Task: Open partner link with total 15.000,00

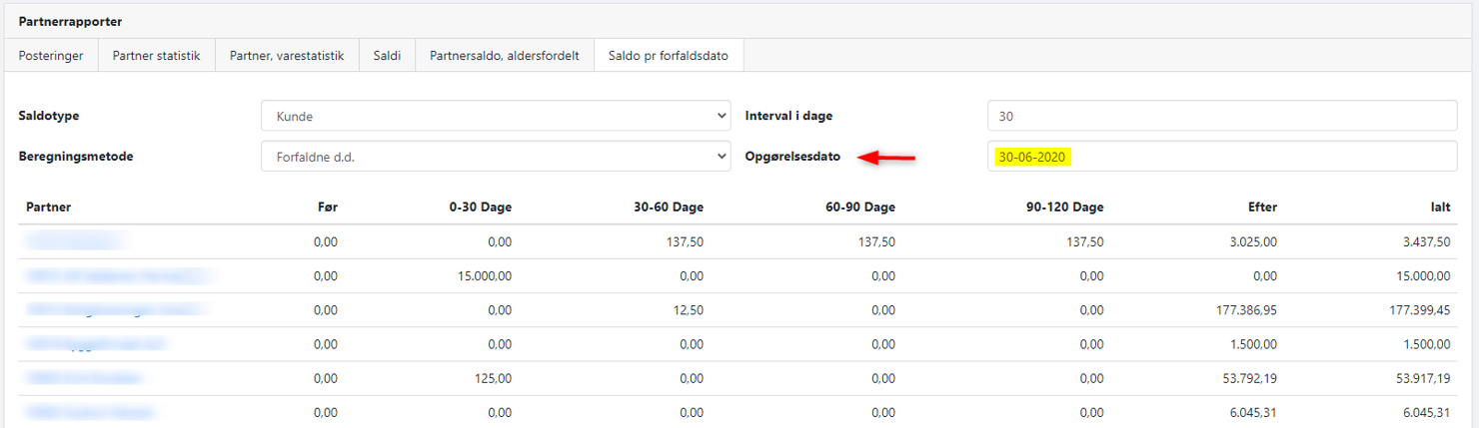Action: (x=120, y=276)
